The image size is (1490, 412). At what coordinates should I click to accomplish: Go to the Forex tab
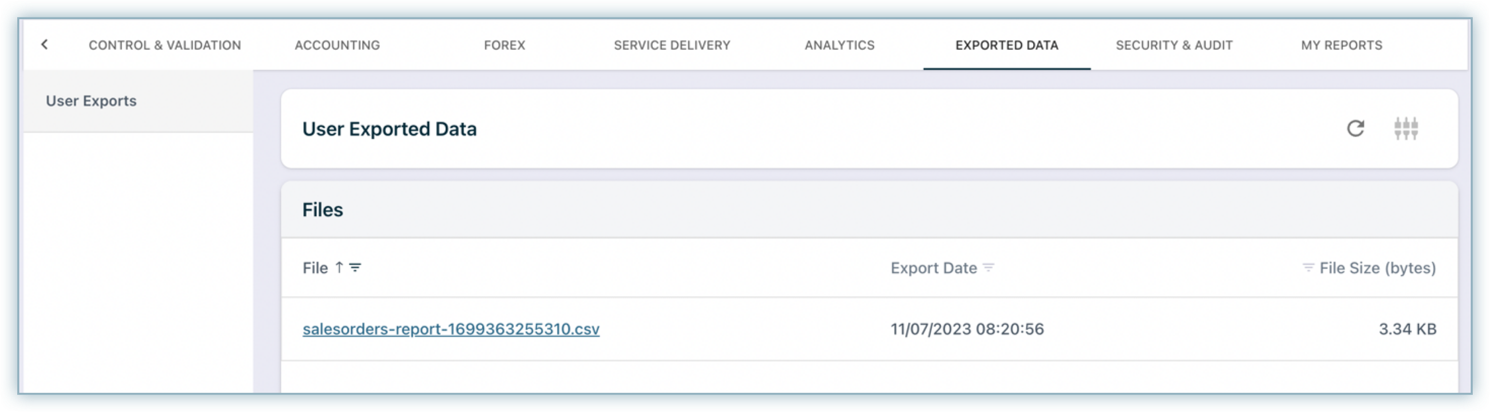pos(505,45)
